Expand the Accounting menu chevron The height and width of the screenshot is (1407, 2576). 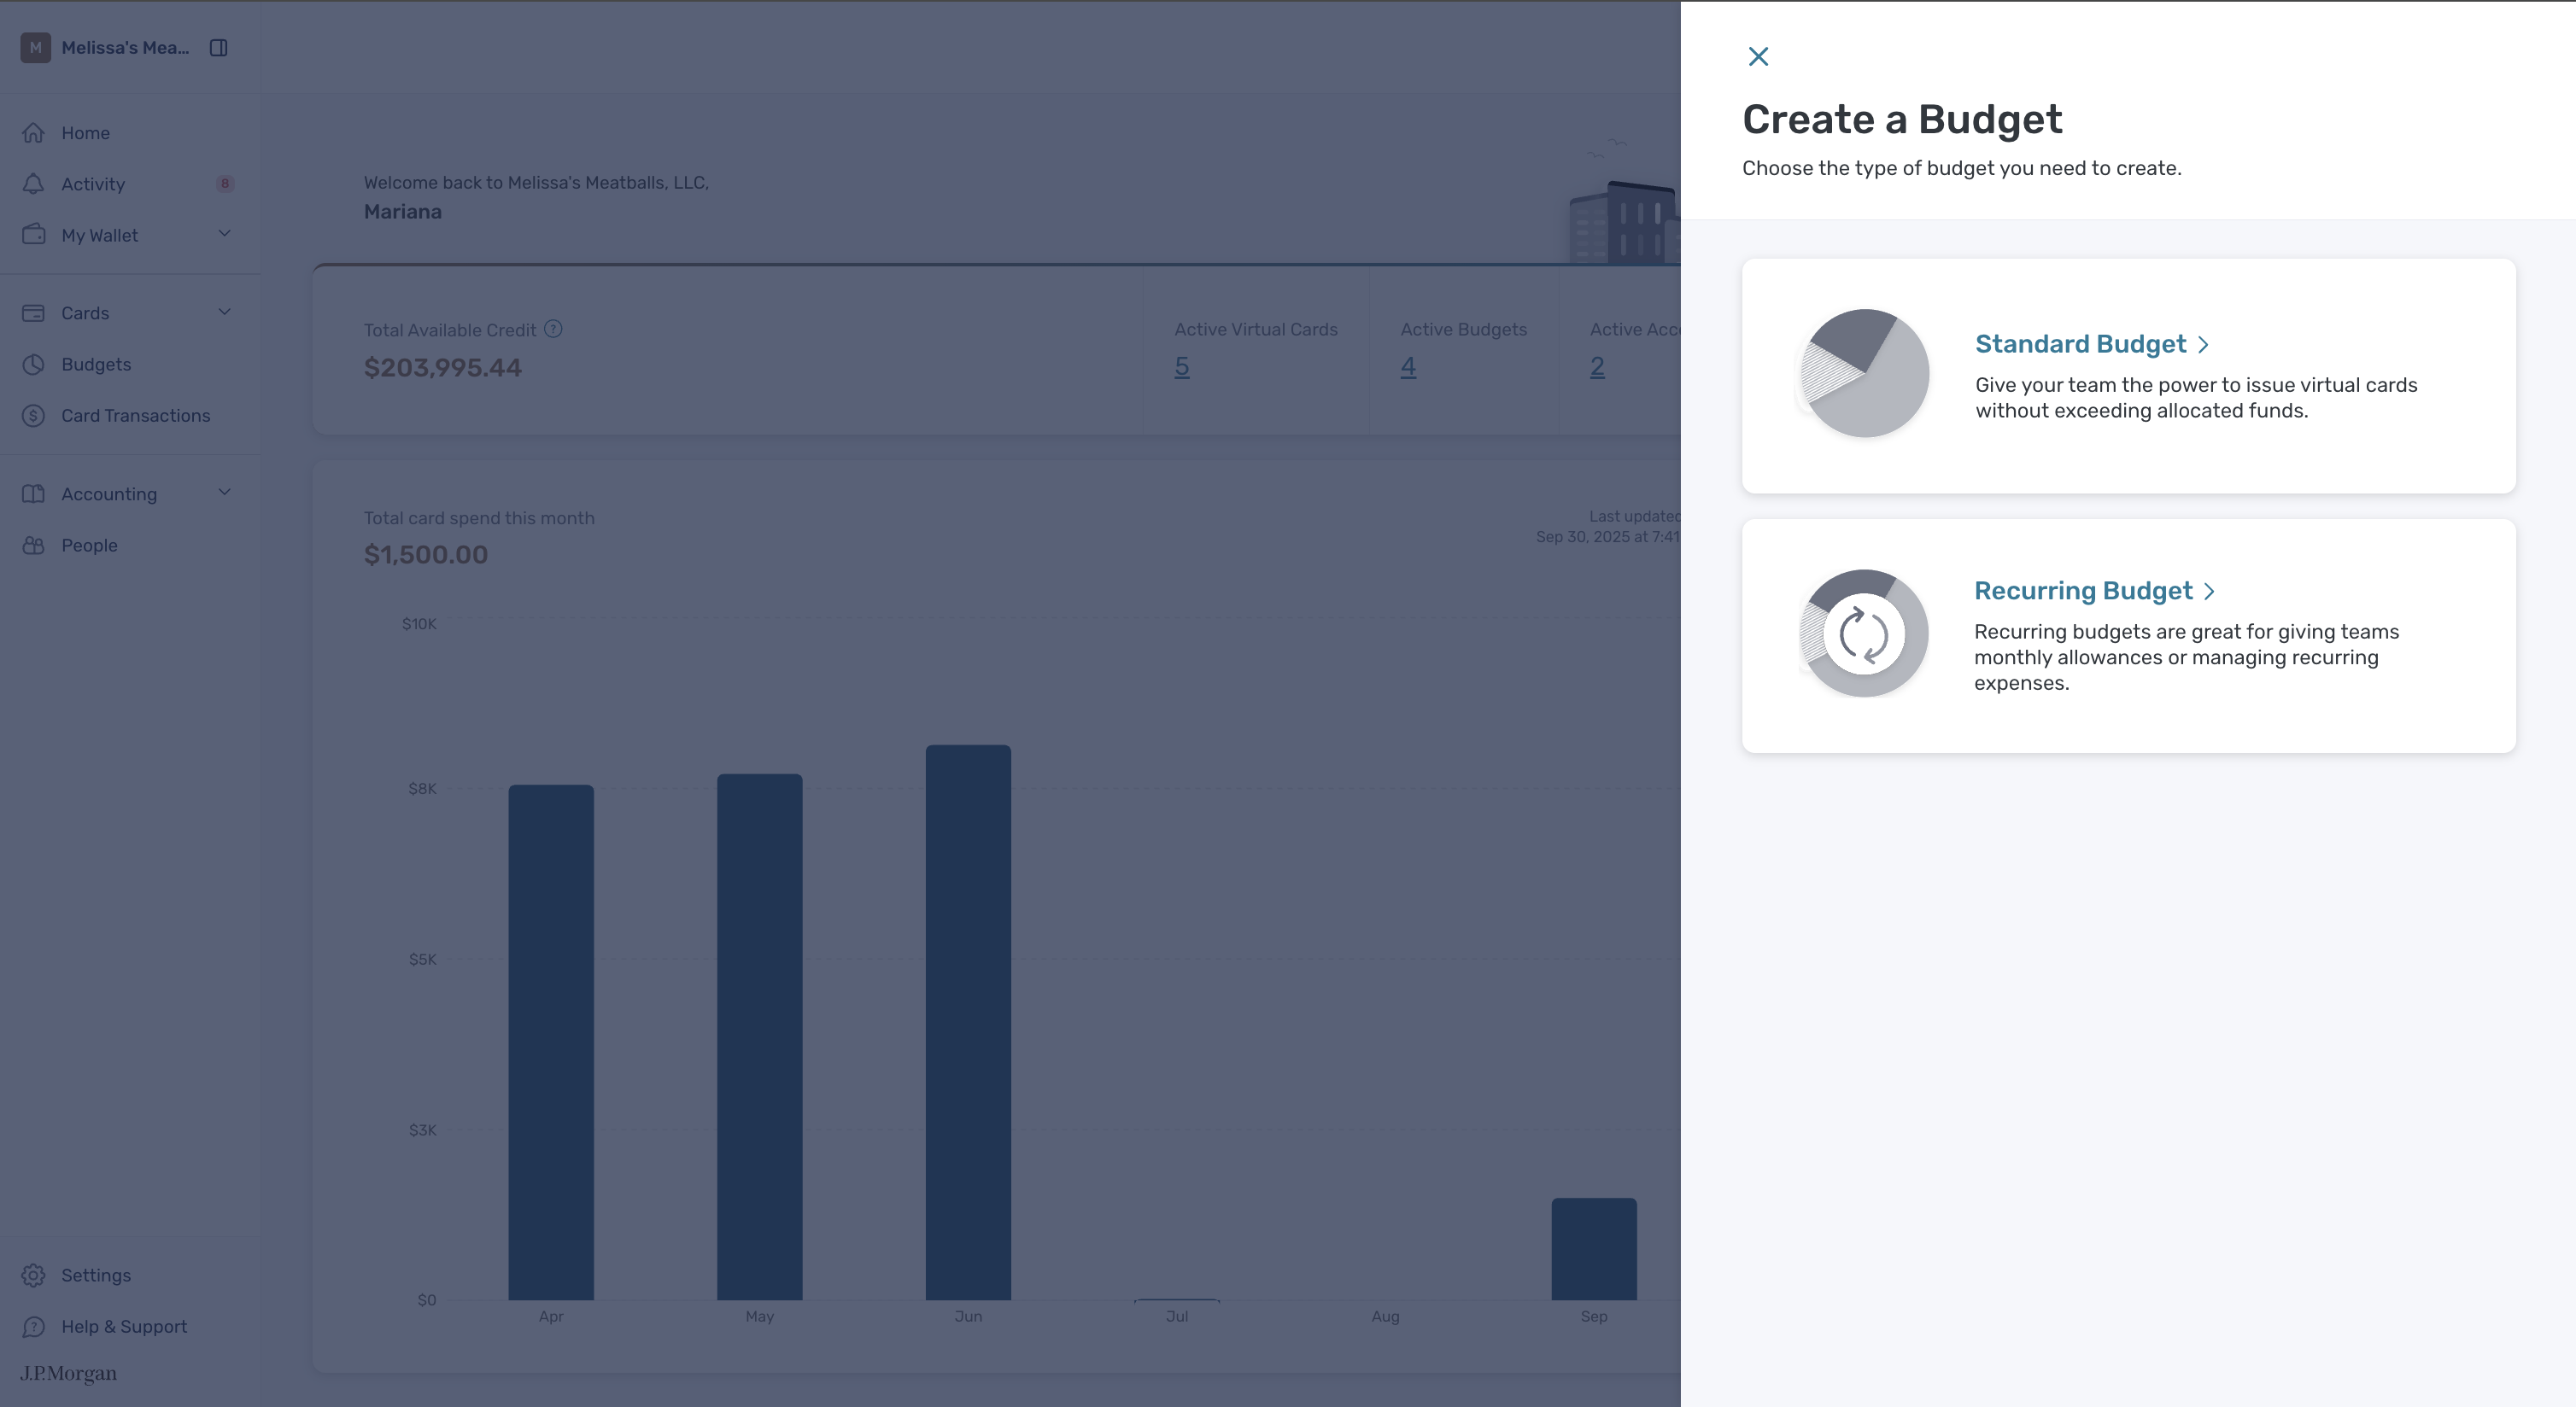[x=225, y=493]
